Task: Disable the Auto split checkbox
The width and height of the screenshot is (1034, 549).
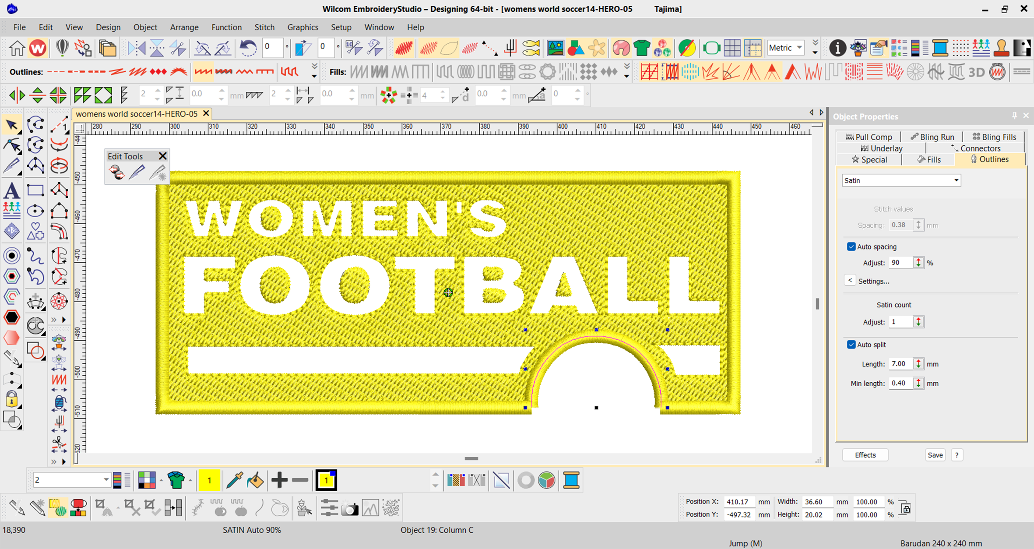Action: pos(851,345)
